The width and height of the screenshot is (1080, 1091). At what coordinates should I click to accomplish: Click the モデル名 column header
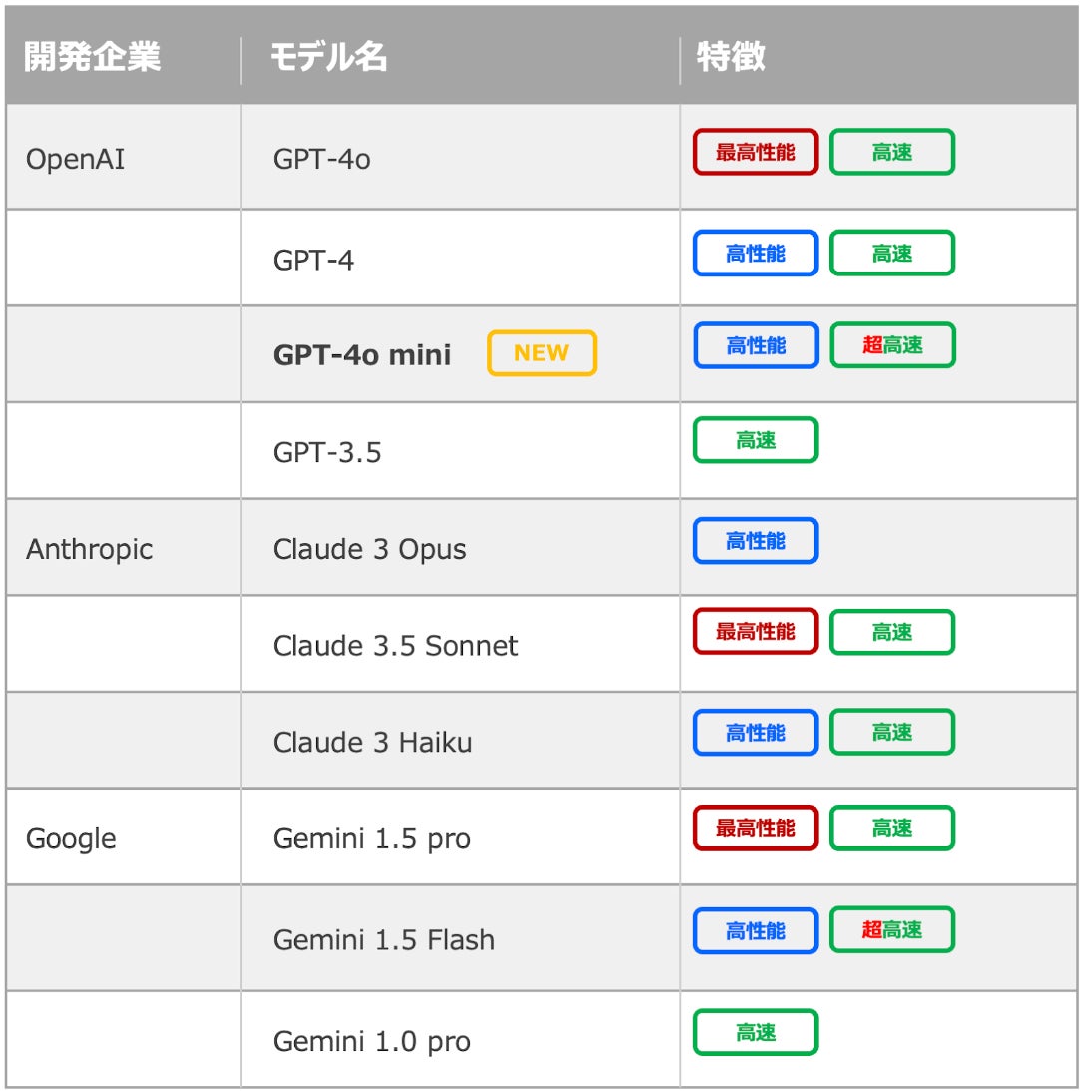pyautogui.click(x=328, y=57)
